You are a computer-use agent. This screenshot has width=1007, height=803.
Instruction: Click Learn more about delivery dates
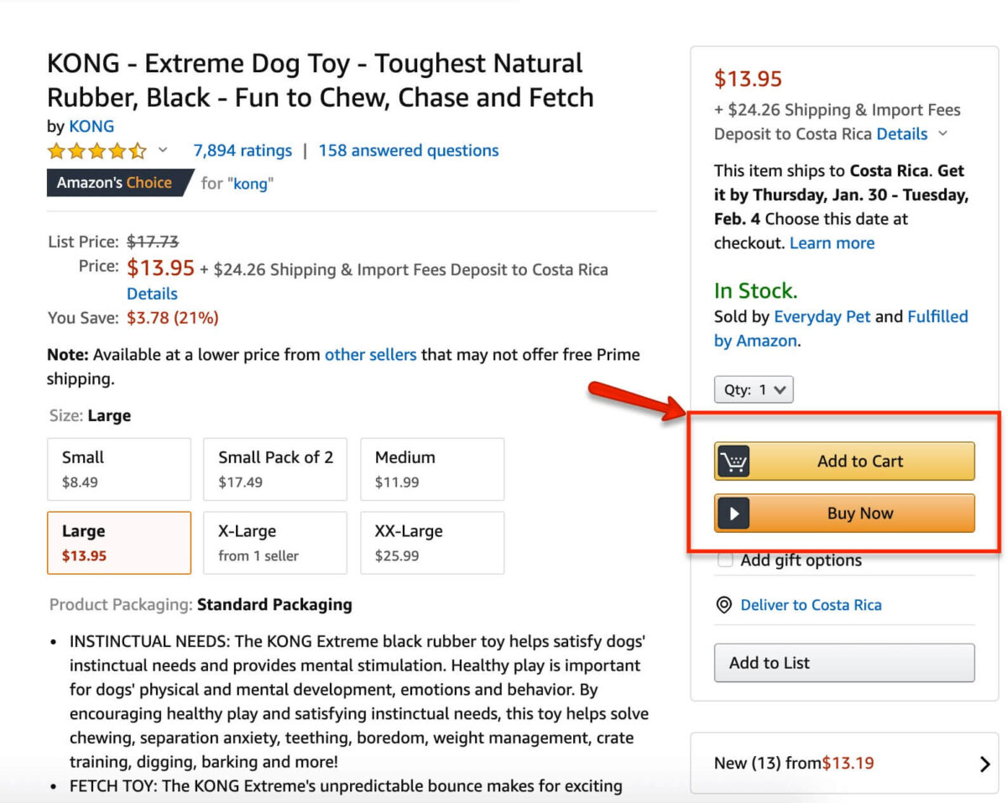click(832, 242)
